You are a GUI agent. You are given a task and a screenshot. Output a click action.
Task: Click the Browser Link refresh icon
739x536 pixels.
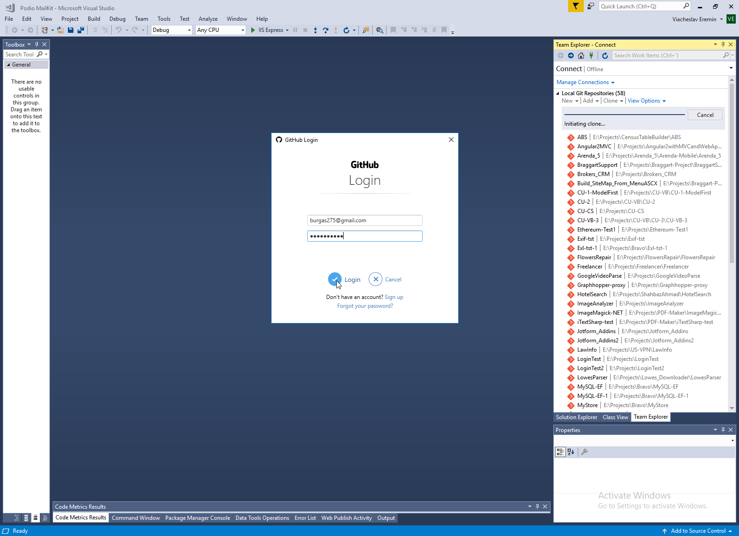click(346, 30)
